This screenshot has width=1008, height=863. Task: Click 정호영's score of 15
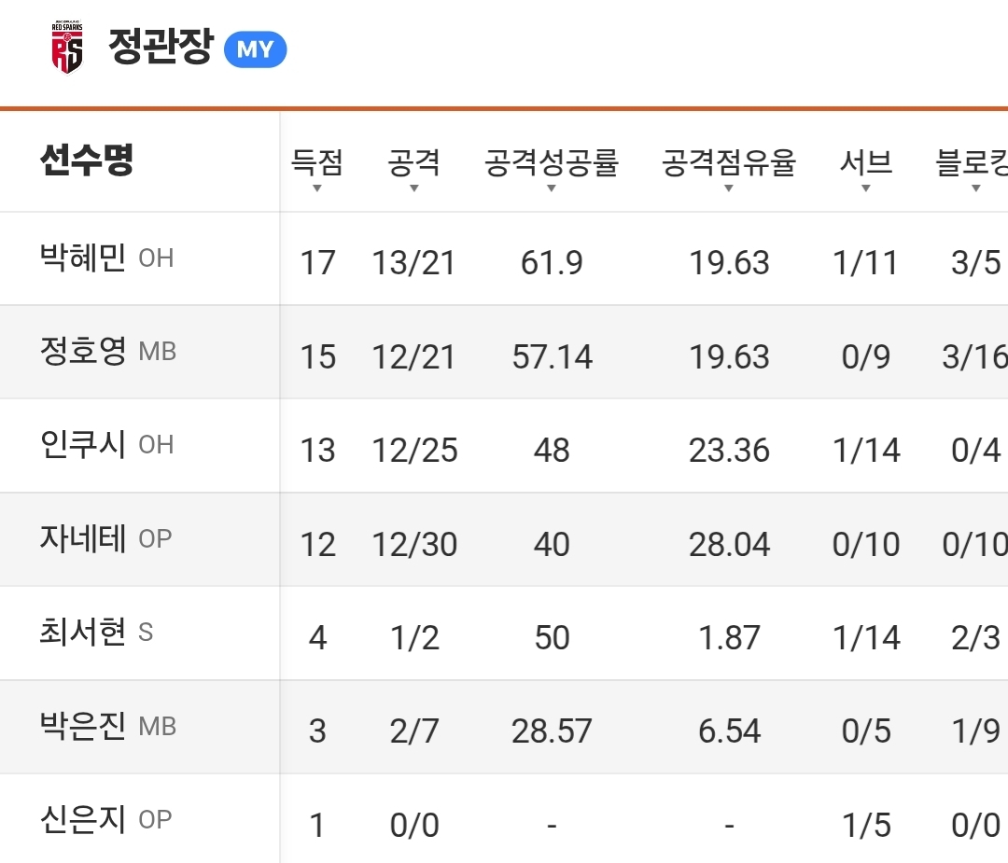[317, 357]
